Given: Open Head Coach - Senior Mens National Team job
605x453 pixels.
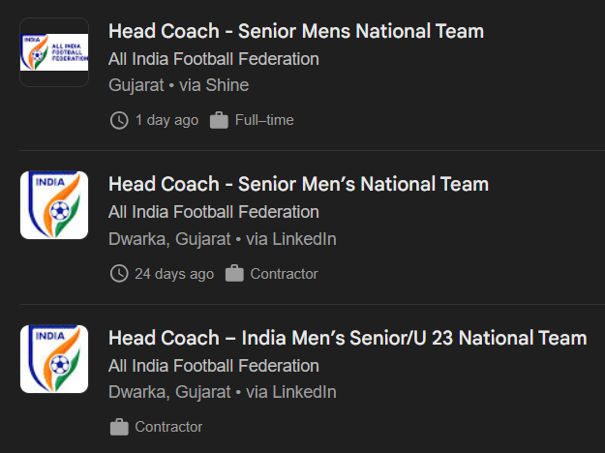Looking at the screenshot, I should click(296, 31).
